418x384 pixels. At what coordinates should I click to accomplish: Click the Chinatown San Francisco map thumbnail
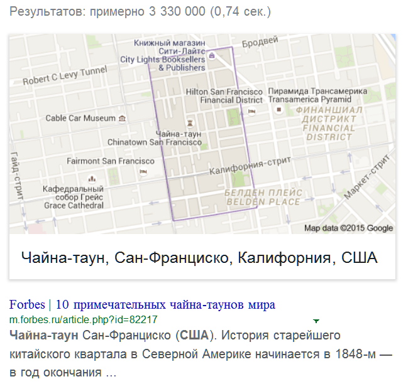(202, 134)
